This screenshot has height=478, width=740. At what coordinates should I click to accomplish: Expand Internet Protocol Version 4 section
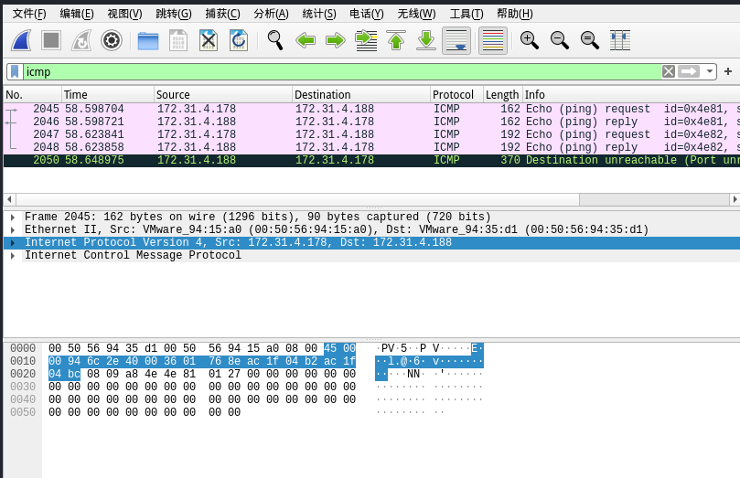pos(13,243)
